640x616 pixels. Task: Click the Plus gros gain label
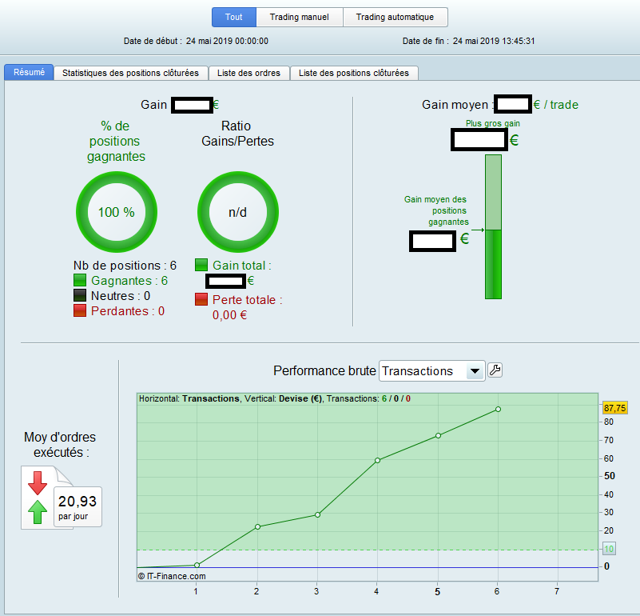point(493,123)
